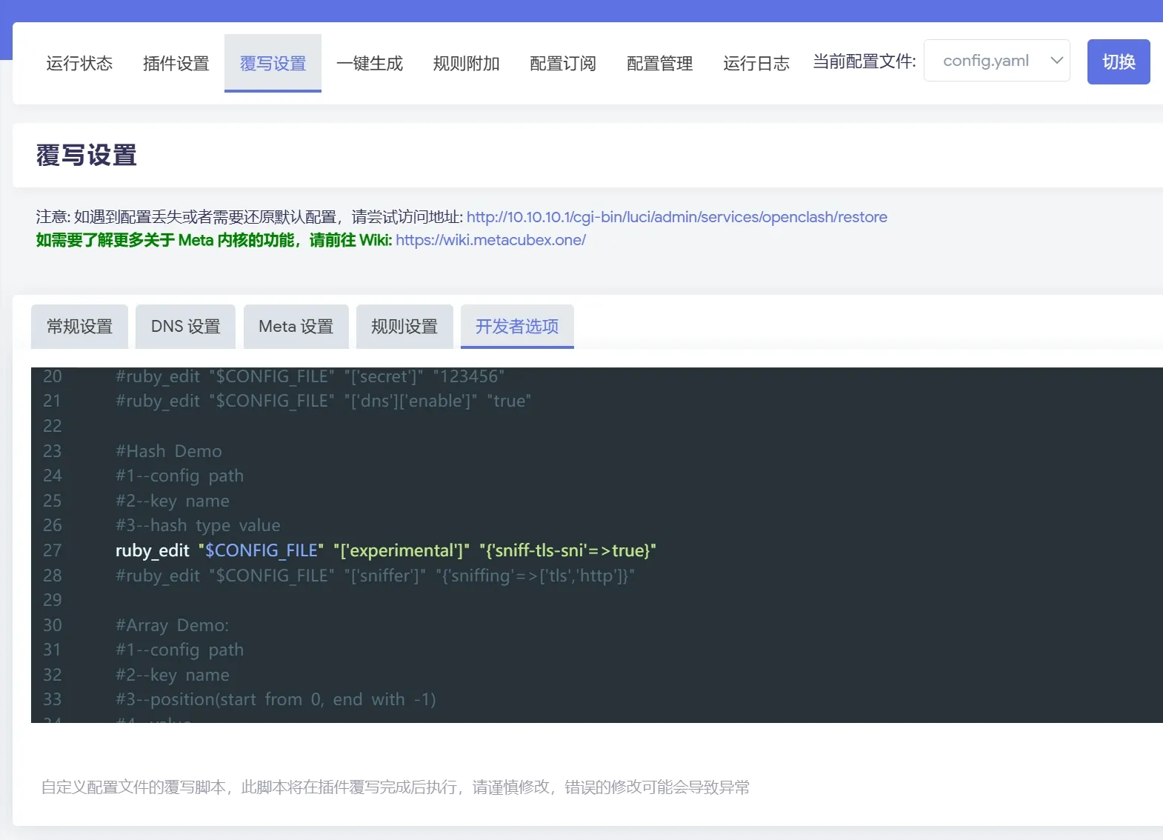This screenshot has height=840, width=1163.
Task: View the 运行日志 tab
Action: 756,64
